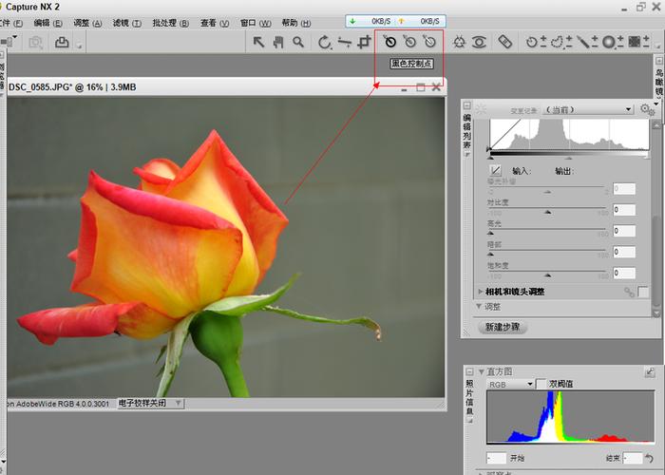
Task: Open the 批处理 menu
Action: (x=170, y=23)
